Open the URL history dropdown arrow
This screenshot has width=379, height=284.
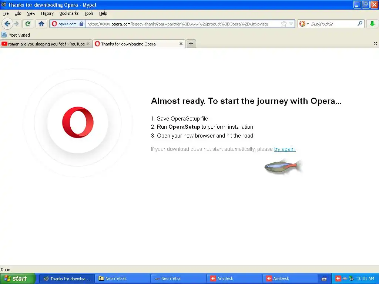point(291,24)
